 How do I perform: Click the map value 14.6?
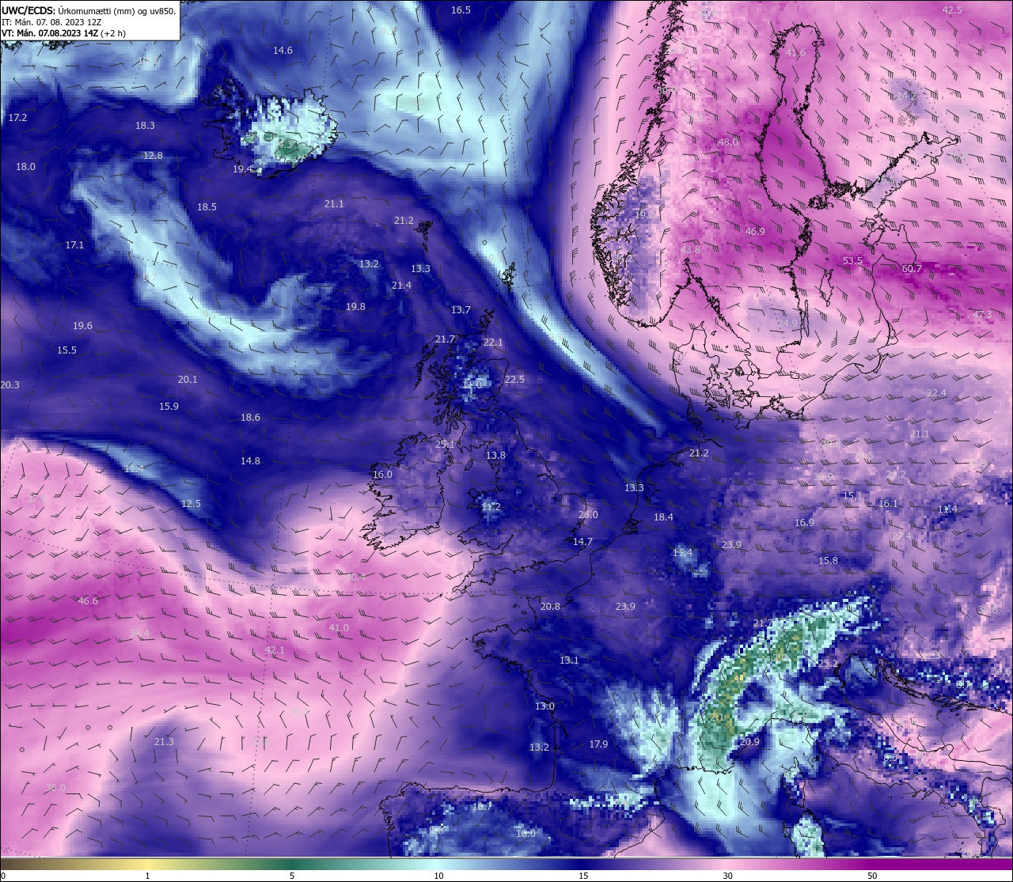(283, 51)
